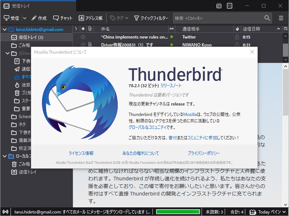289x216 pixels.
Task: Open the Calendar tab icon
Action: pos(220,6)
